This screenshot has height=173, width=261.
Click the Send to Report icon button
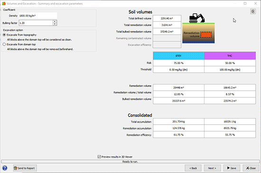point(25,168)
